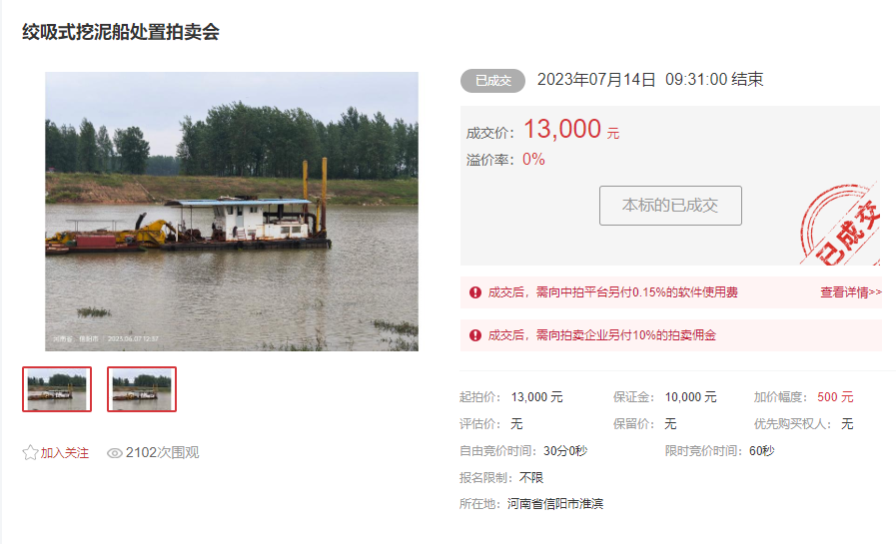Open the main dredger boat photo
Screen dimensions: 896x544
[232, 212]
